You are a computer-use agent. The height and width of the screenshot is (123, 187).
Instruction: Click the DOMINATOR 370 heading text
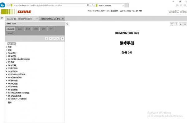(127, 33)
